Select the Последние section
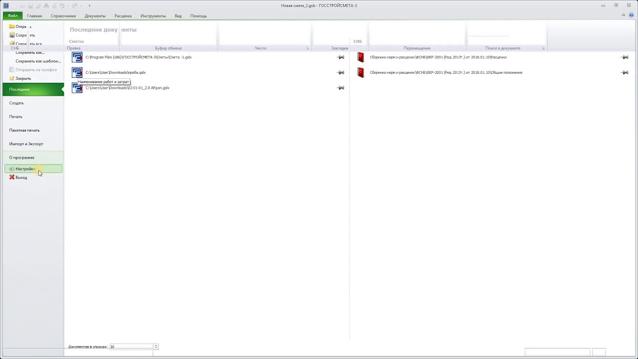638x359 pixels. 33,89
